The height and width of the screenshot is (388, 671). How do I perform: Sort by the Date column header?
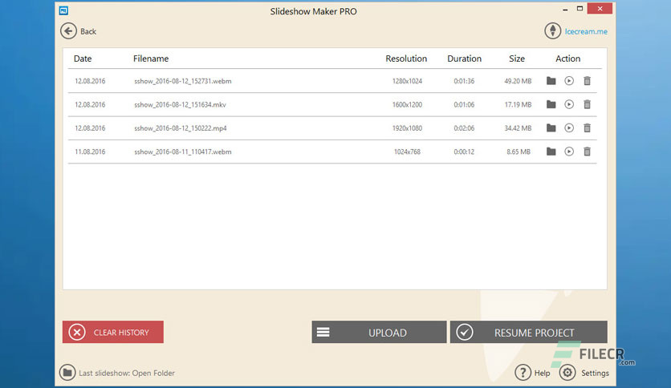(83, 59)
